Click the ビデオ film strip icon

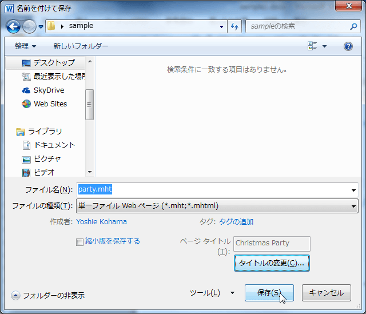point(26,173)
